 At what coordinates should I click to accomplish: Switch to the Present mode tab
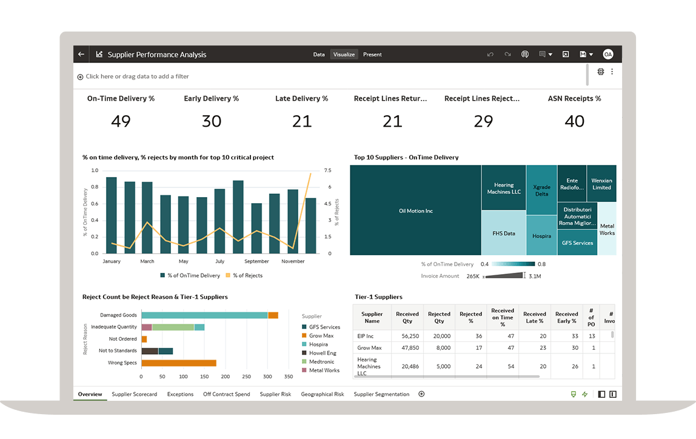click(372, 55)
